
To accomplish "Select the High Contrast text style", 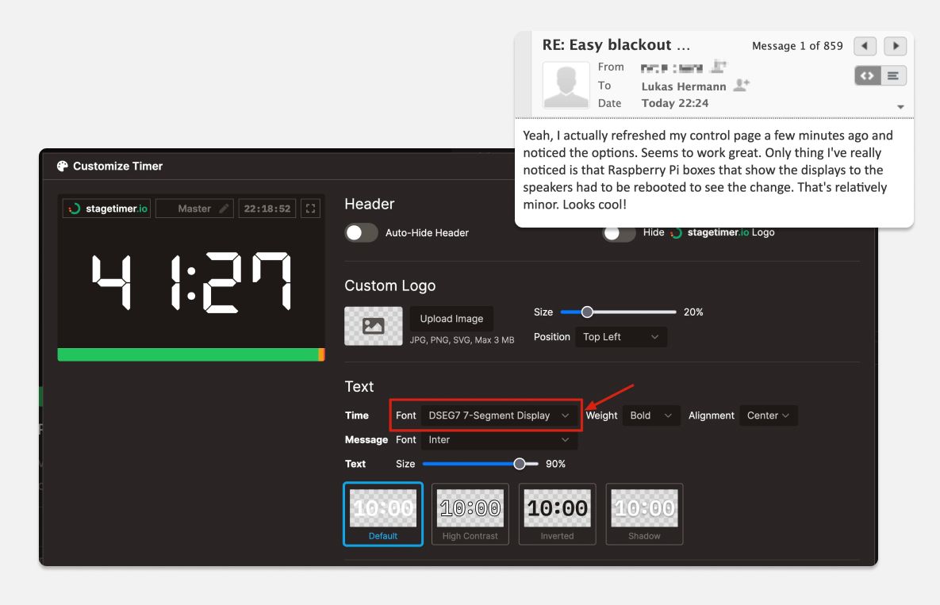I will 470,514.
